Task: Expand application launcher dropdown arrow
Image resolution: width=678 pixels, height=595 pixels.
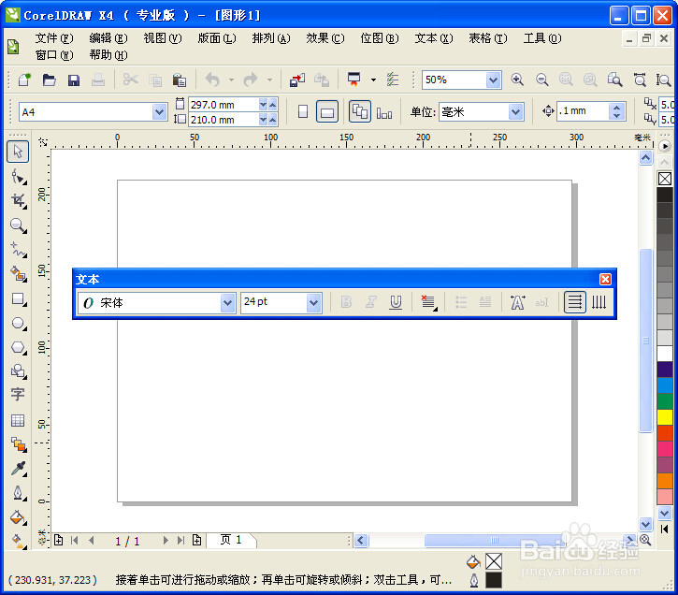Action: pos(373,80)
